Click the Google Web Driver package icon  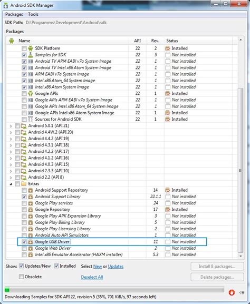tap(31, 248)
